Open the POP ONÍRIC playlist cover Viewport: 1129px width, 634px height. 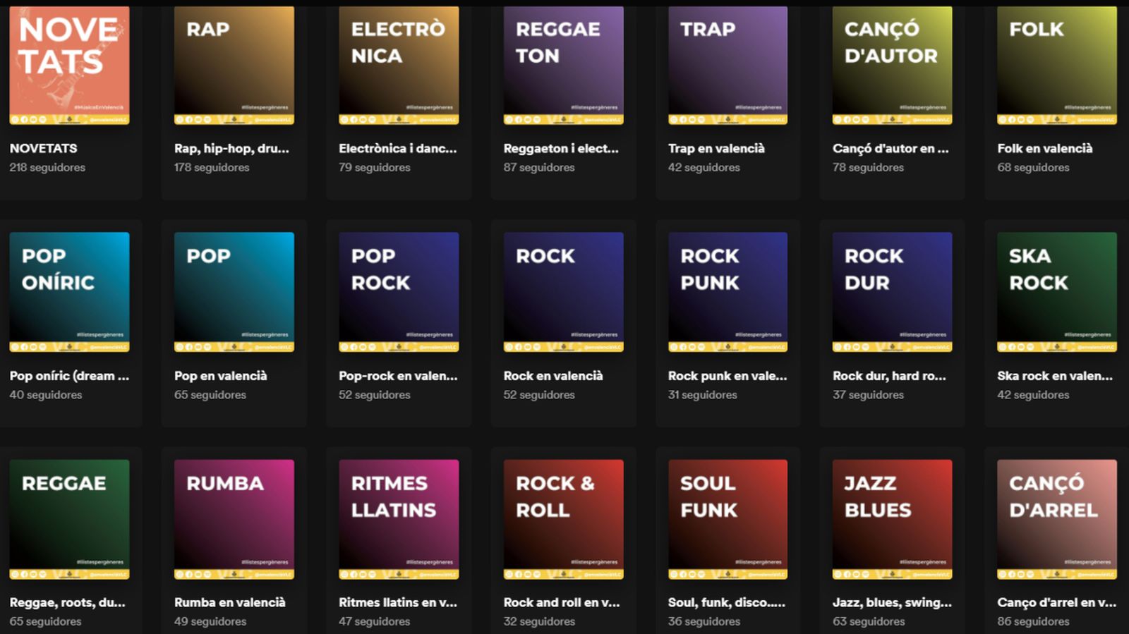[69, 293]
